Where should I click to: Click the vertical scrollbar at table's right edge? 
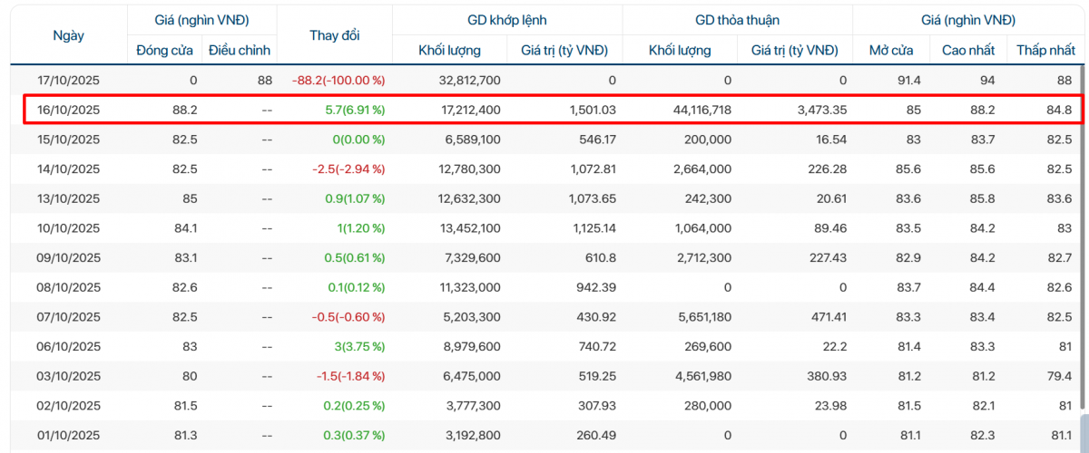click(x=1084, y=430)
